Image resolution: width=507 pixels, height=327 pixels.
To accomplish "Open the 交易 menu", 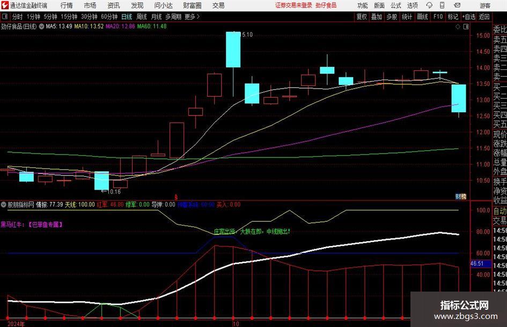I will (x=218, y=5).
